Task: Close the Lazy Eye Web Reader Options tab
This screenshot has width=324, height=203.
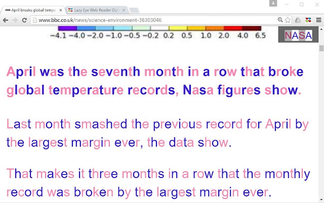Action: [x=124, y=10]
